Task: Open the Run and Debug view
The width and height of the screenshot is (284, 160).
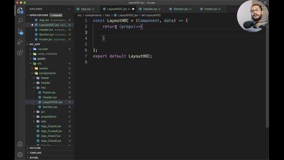Action: [x=20, y=42]
